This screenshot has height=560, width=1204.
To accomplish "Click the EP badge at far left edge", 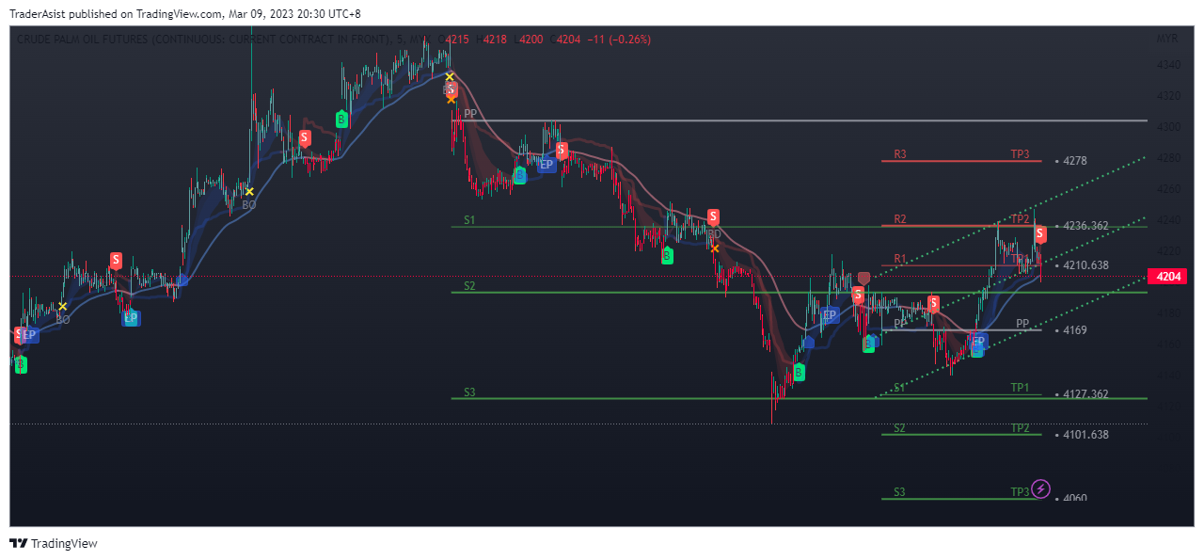I will pyautogui.click(x=29, y=334).
